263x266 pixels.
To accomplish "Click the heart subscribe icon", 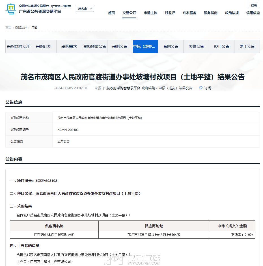I will (201, 88).
